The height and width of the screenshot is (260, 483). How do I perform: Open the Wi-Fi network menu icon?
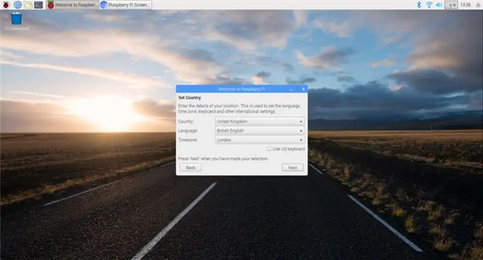(x=429, y=5)
